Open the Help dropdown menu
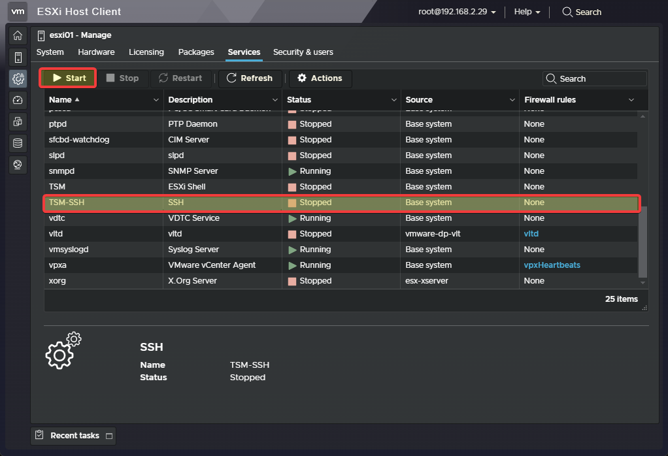 (527, 12)
